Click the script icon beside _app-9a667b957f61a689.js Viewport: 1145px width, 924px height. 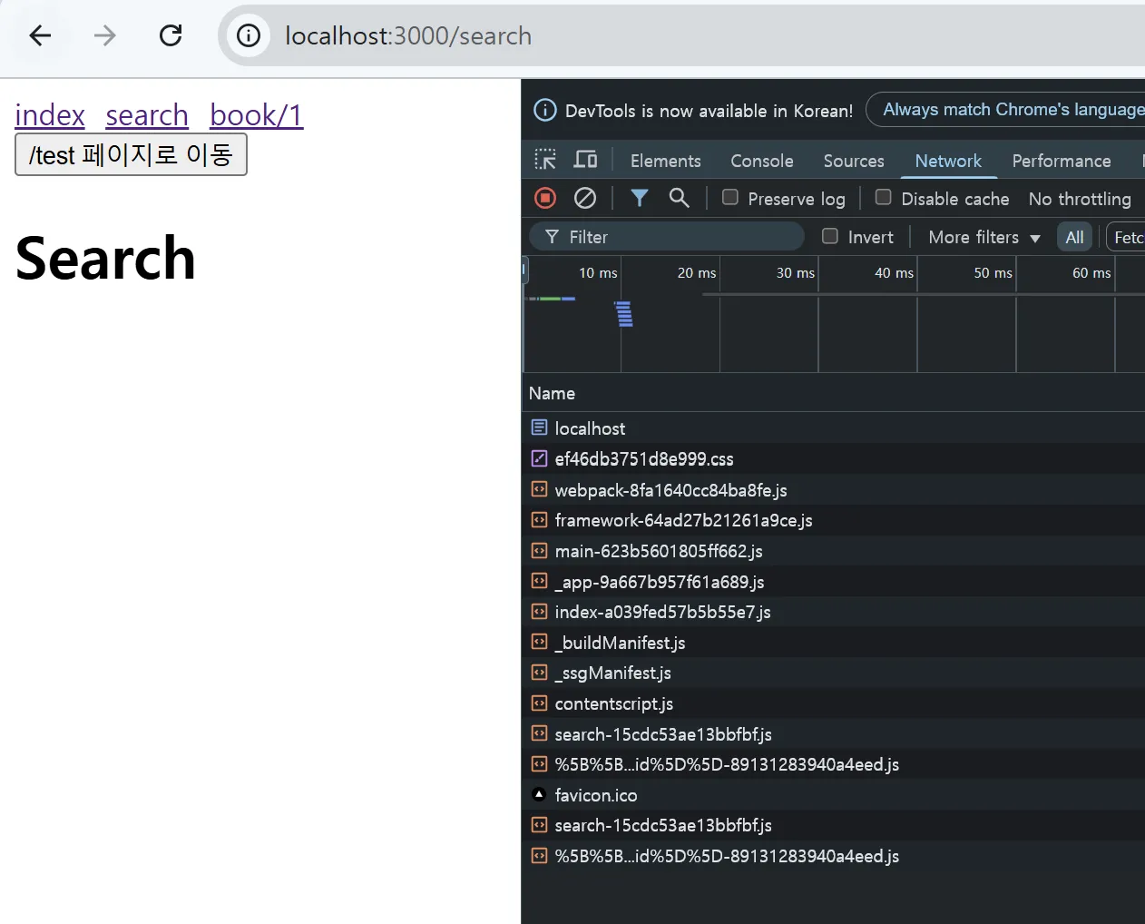coord(539,581)
